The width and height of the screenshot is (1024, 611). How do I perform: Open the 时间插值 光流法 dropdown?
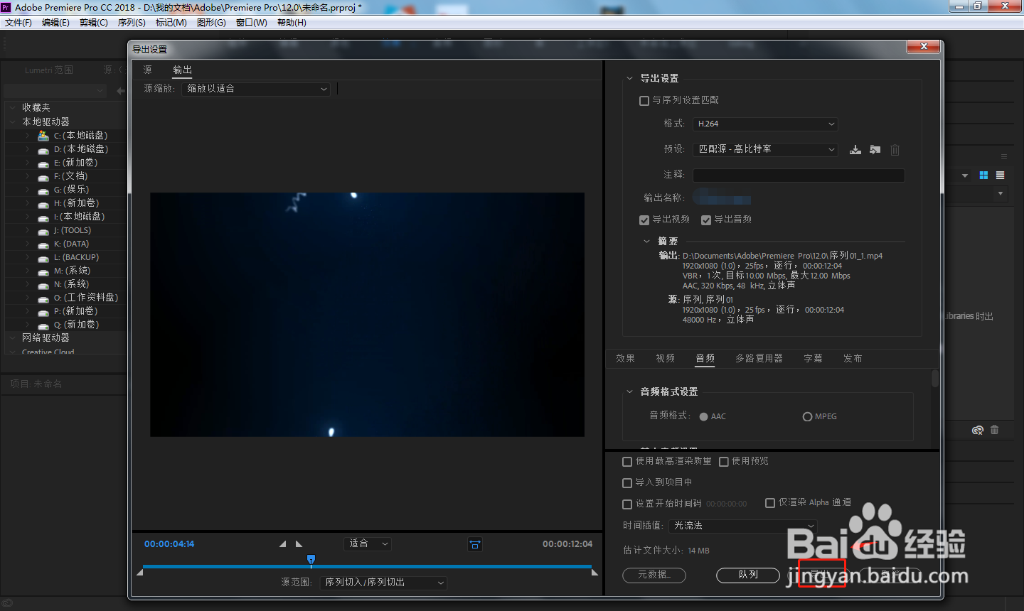[742, 526]
